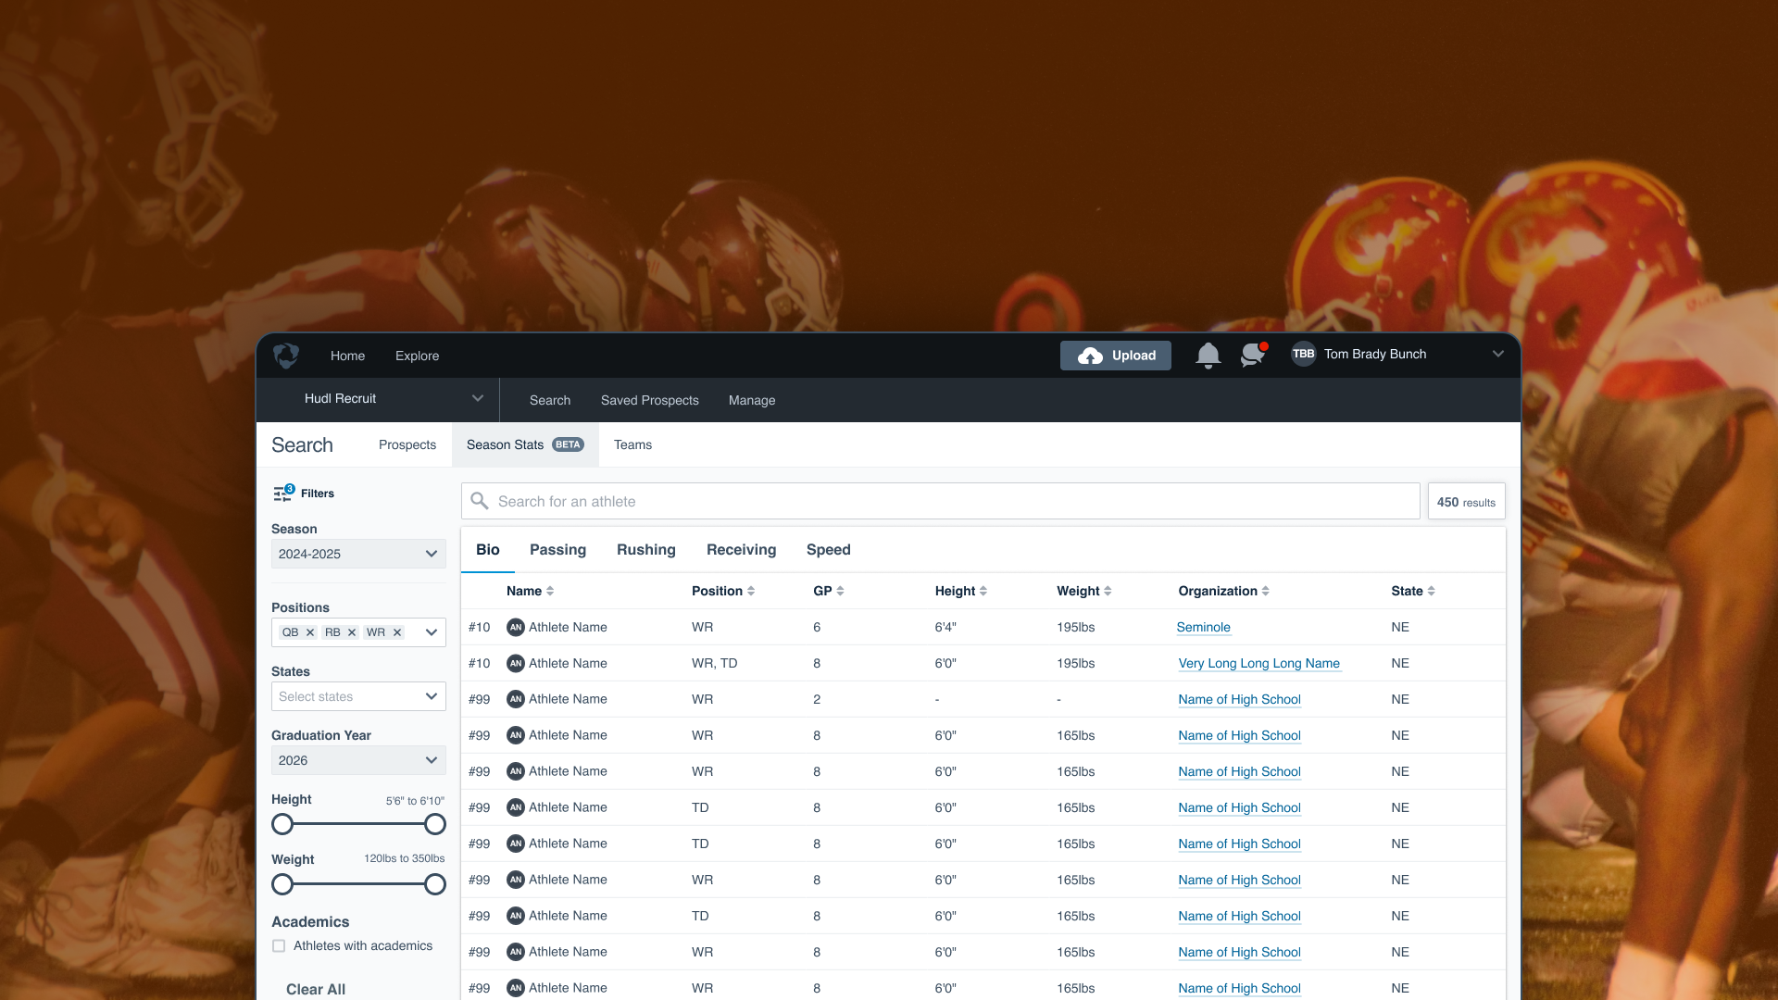Open notifications bell icon
Screen dimensions: 1778x1000
[x=1208, y=356]
